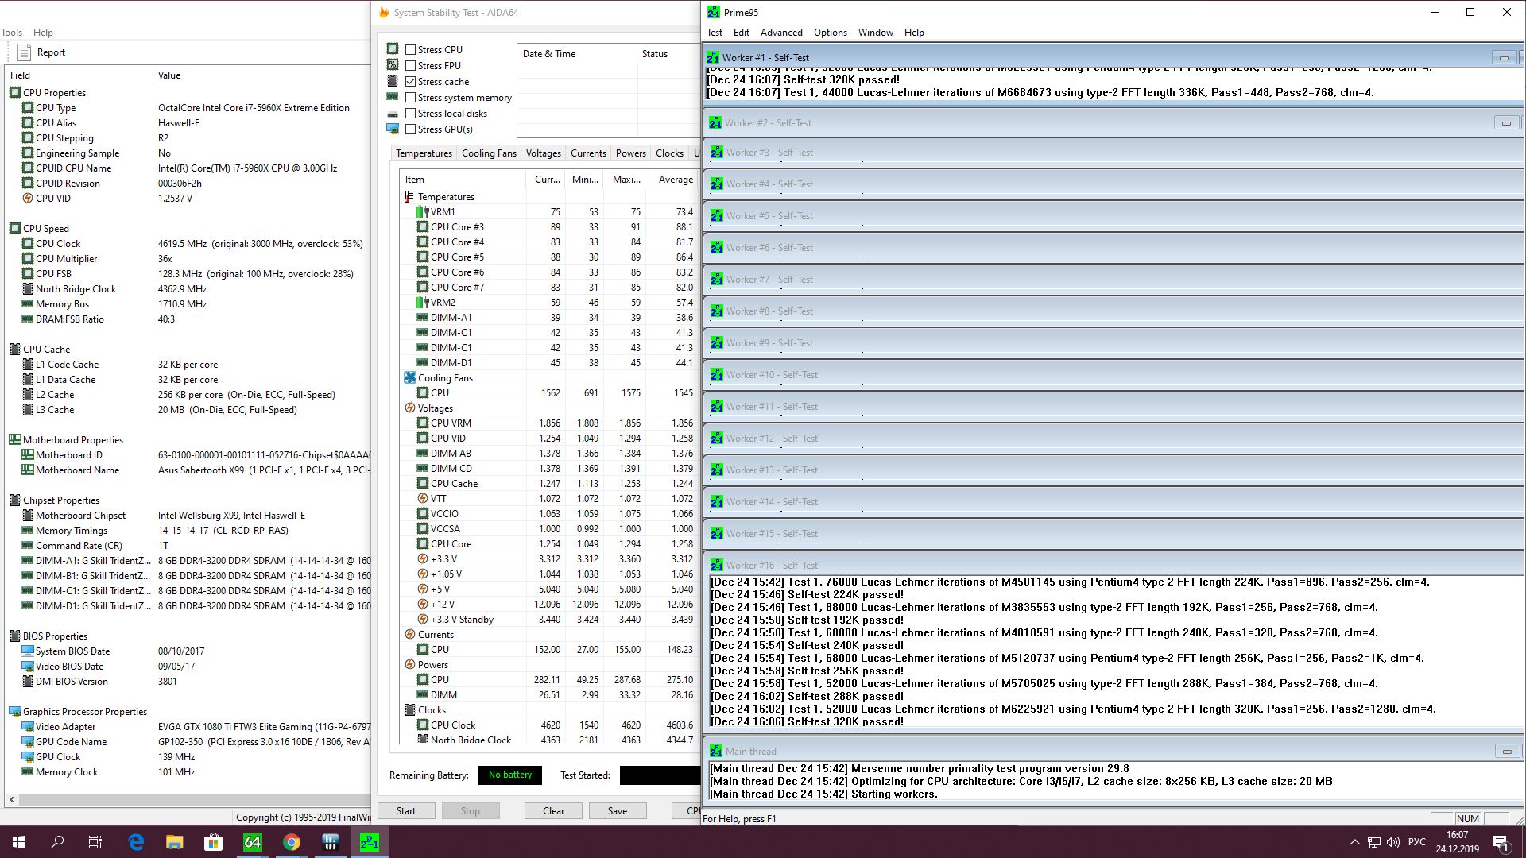Restore the Worker #2 Self-Test window

1505,123
